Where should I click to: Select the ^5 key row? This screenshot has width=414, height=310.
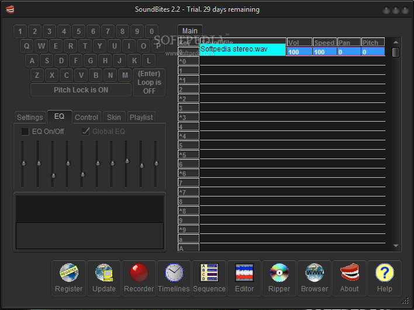[x=188, y=154]
